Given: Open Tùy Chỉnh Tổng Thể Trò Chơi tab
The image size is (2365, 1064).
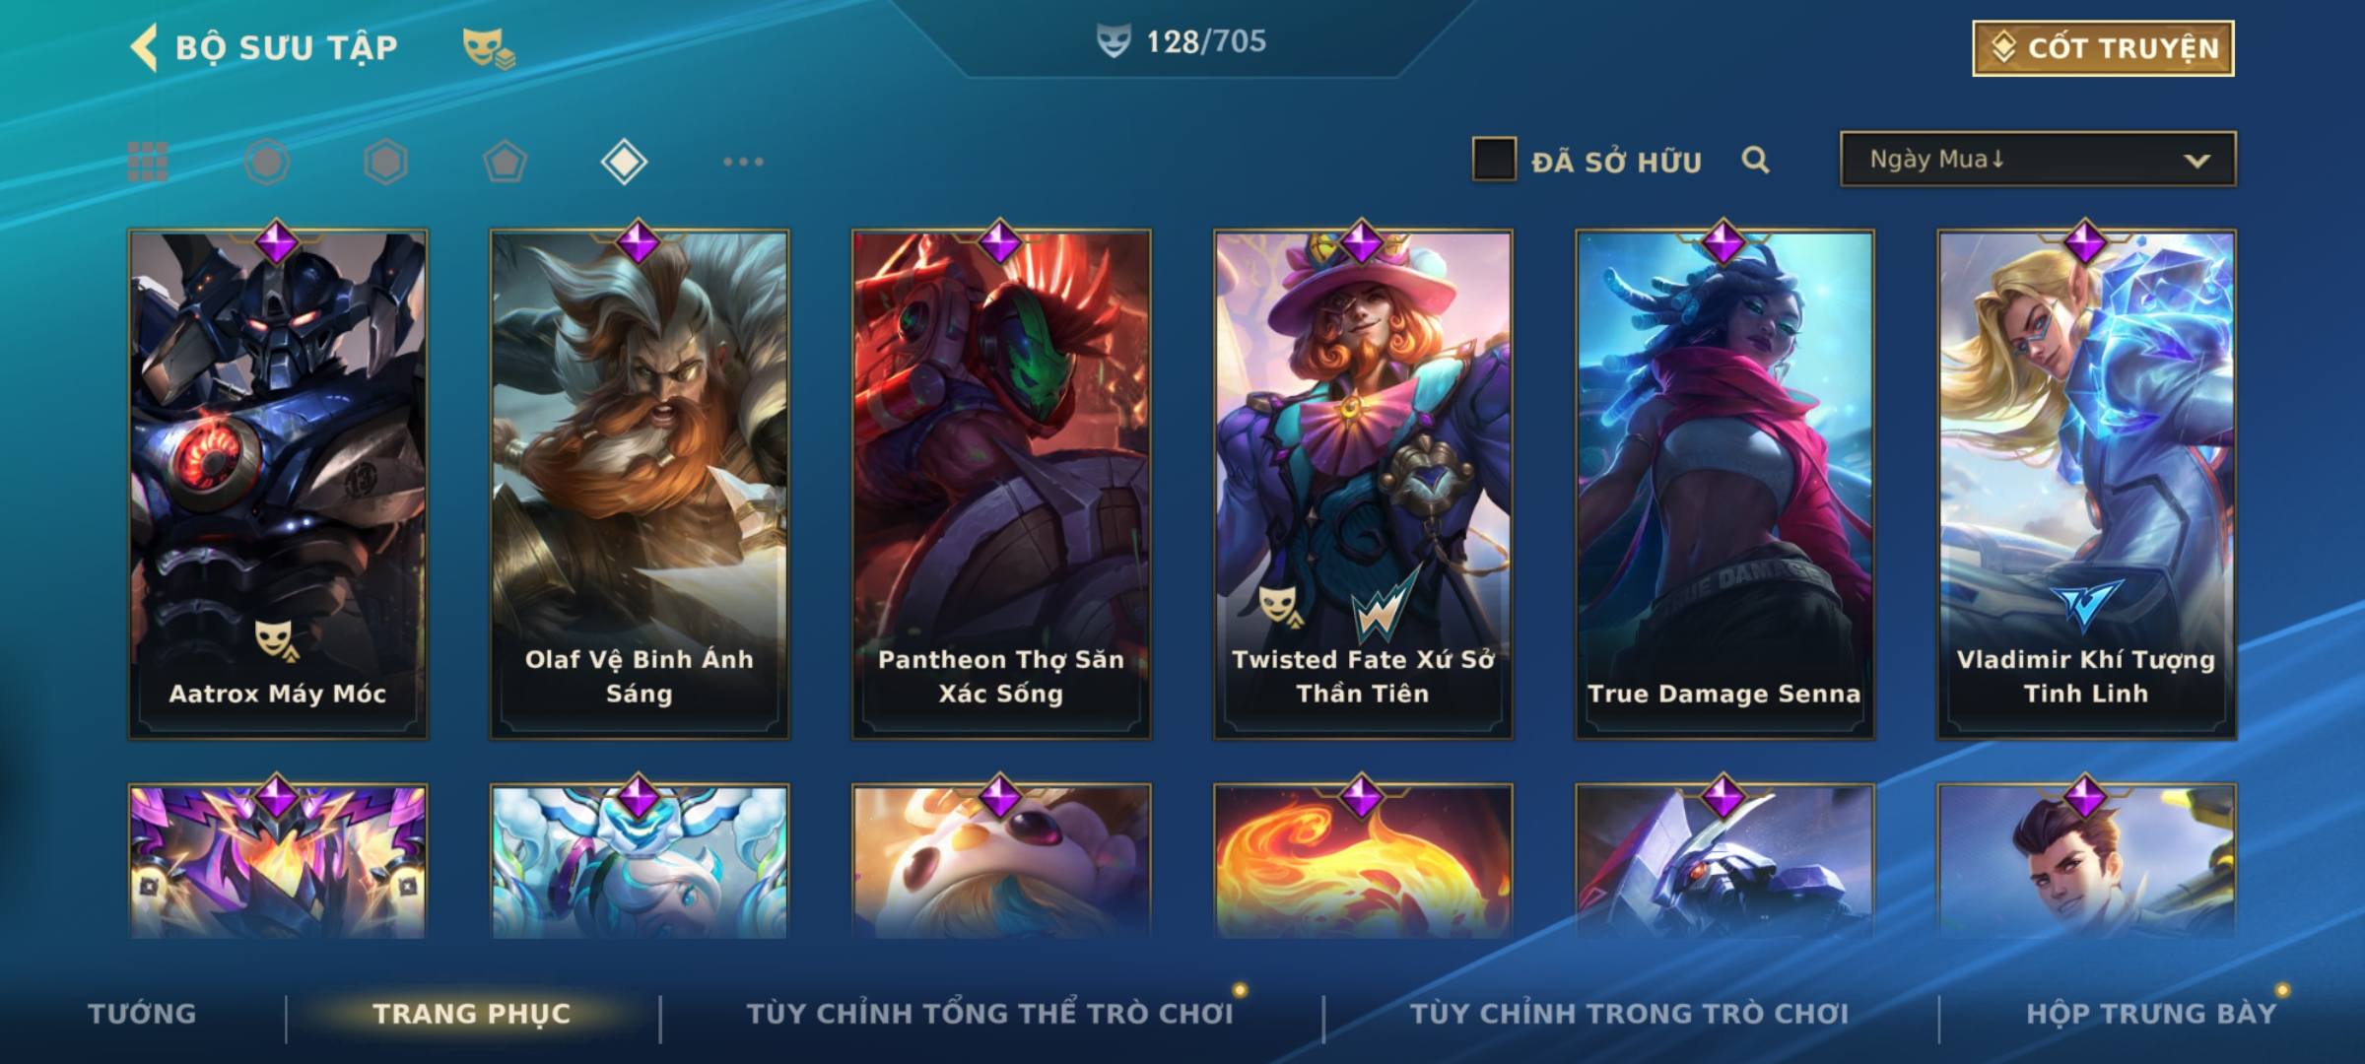Looking at the screenshot, I should (989, 1013).
